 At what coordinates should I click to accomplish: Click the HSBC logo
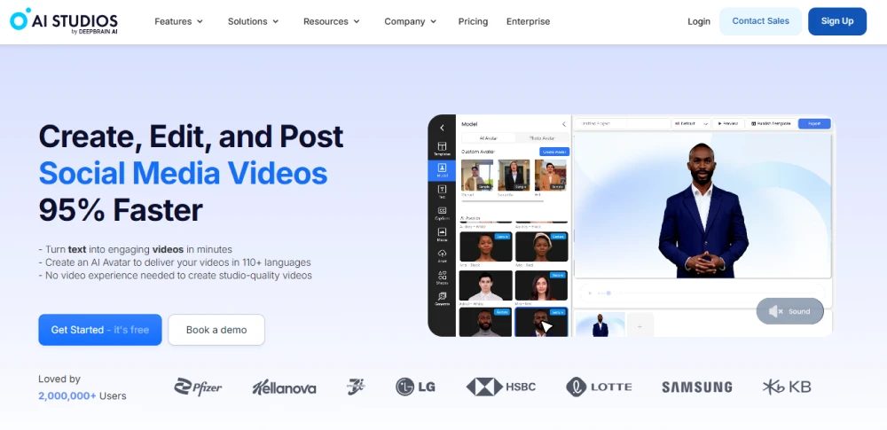click(500, 387)
